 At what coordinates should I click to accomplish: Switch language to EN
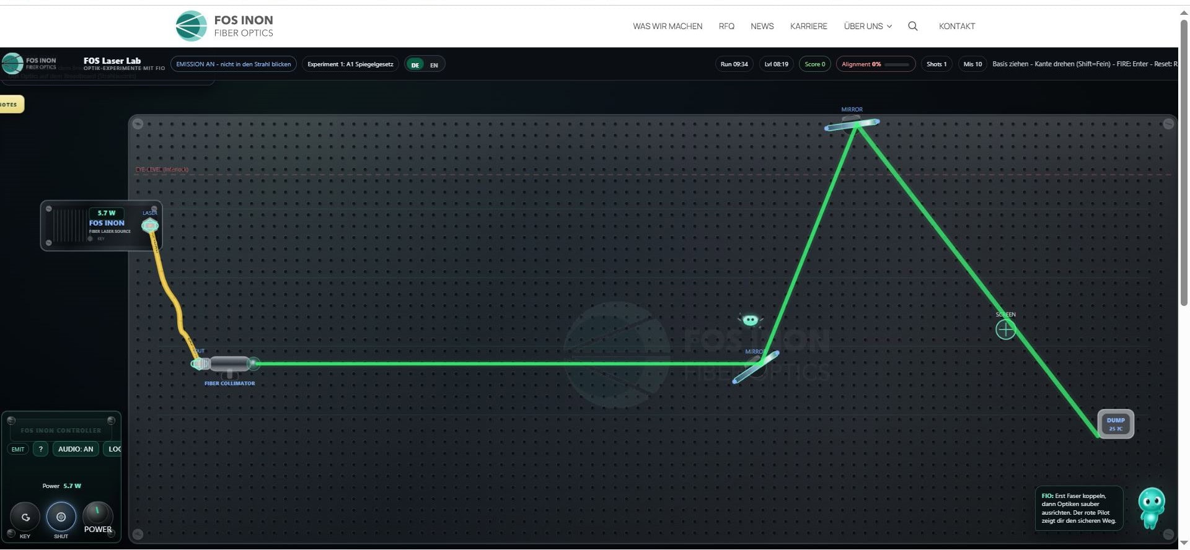coord(434,64)
